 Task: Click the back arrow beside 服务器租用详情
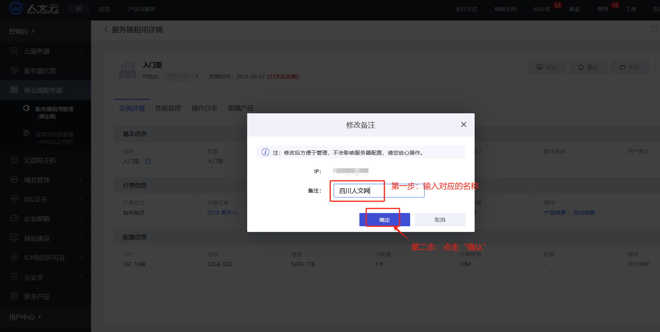pos(106,30)
